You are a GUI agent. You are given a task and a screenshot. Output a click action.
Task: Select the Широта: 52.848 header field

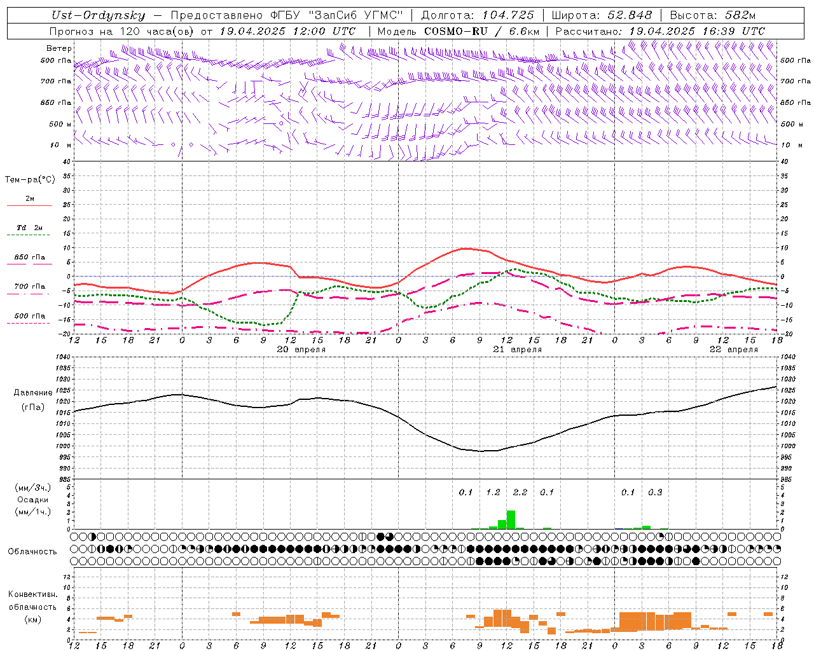[602, 15]
